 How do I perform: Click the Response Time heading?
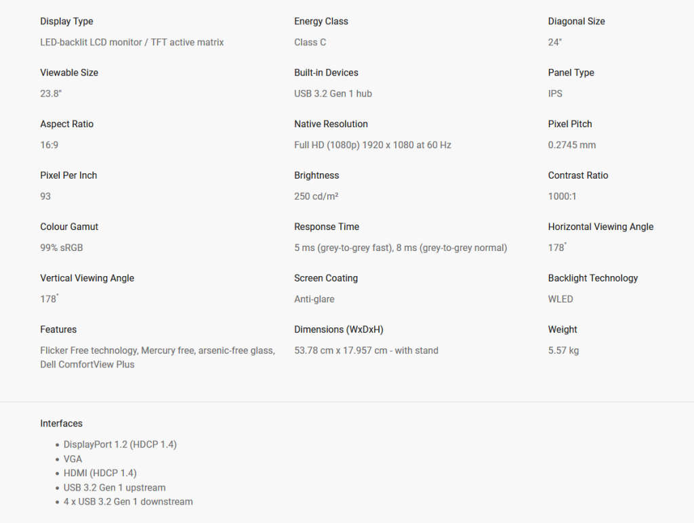(326, 227)
